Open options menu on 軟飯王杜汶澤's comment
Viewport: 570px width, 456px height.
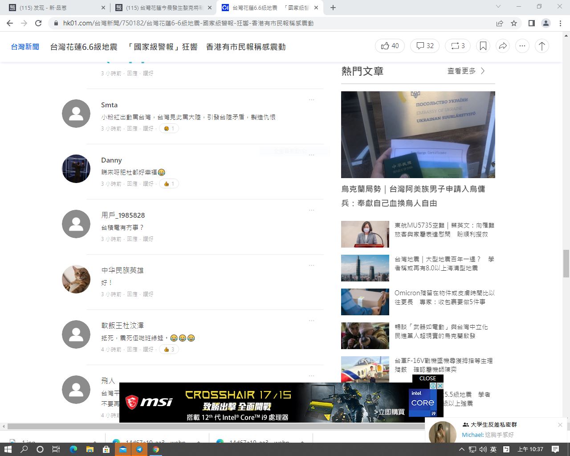coord(312,321)
